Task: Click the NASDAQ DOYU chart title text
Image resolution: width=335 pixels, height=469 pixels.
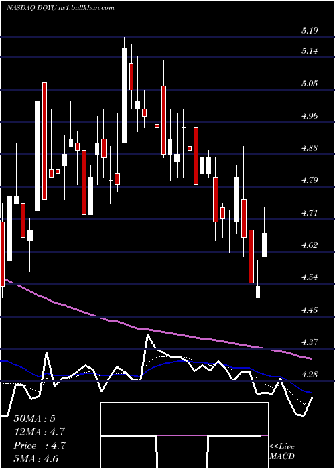Action: (60, 8)
